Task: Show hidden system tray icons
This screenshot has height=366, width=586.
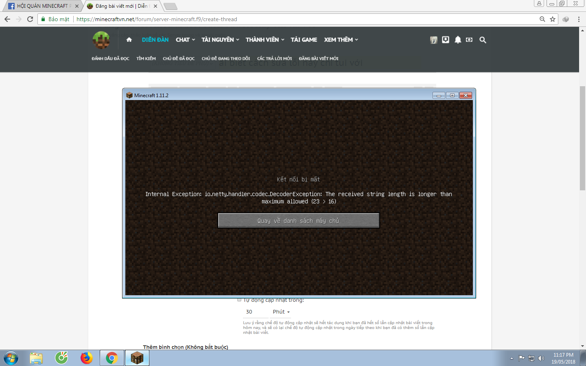Action: pos(512,358)
